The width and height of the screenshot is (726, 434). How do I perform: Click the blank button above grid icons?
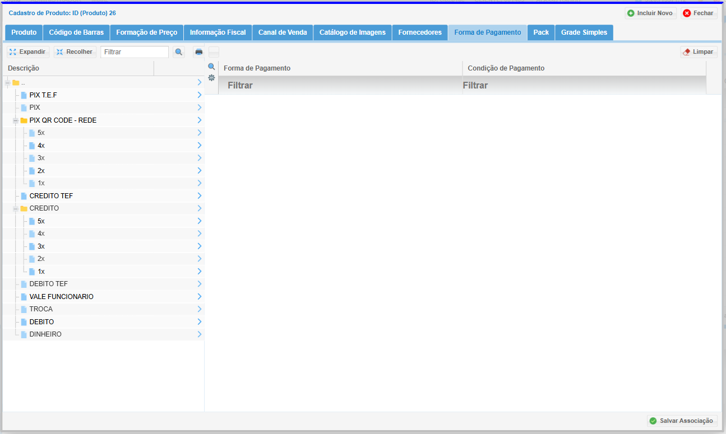214,52
